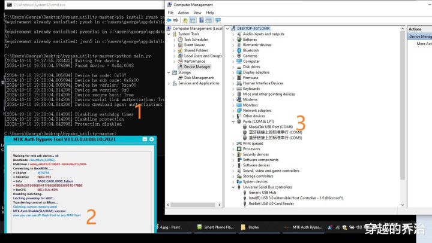This screenshot has height=243, width=432.
Task: Expand the Network adapters category
Action: coord(233,111)
